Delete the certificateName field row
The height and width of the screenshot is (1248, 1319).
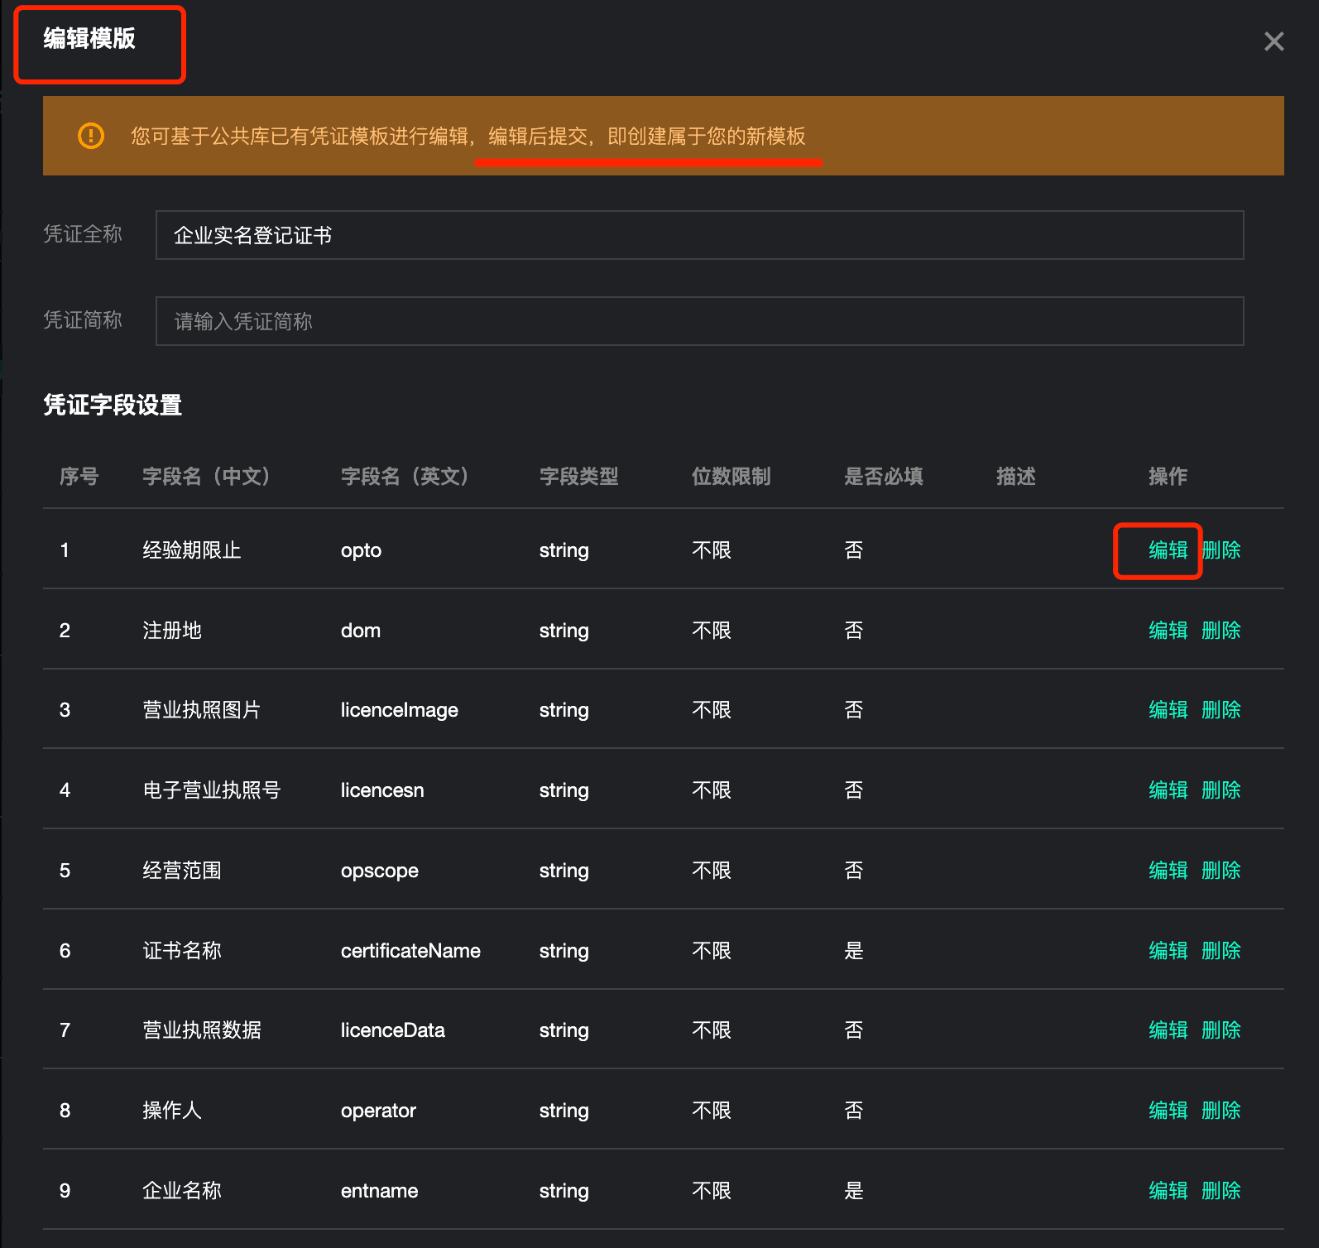pos(1221,951)
